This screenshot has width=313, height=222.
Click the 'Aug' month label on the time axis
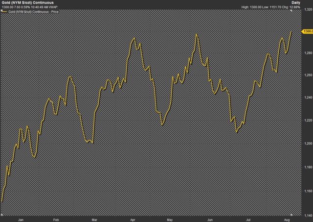[287, 220]
